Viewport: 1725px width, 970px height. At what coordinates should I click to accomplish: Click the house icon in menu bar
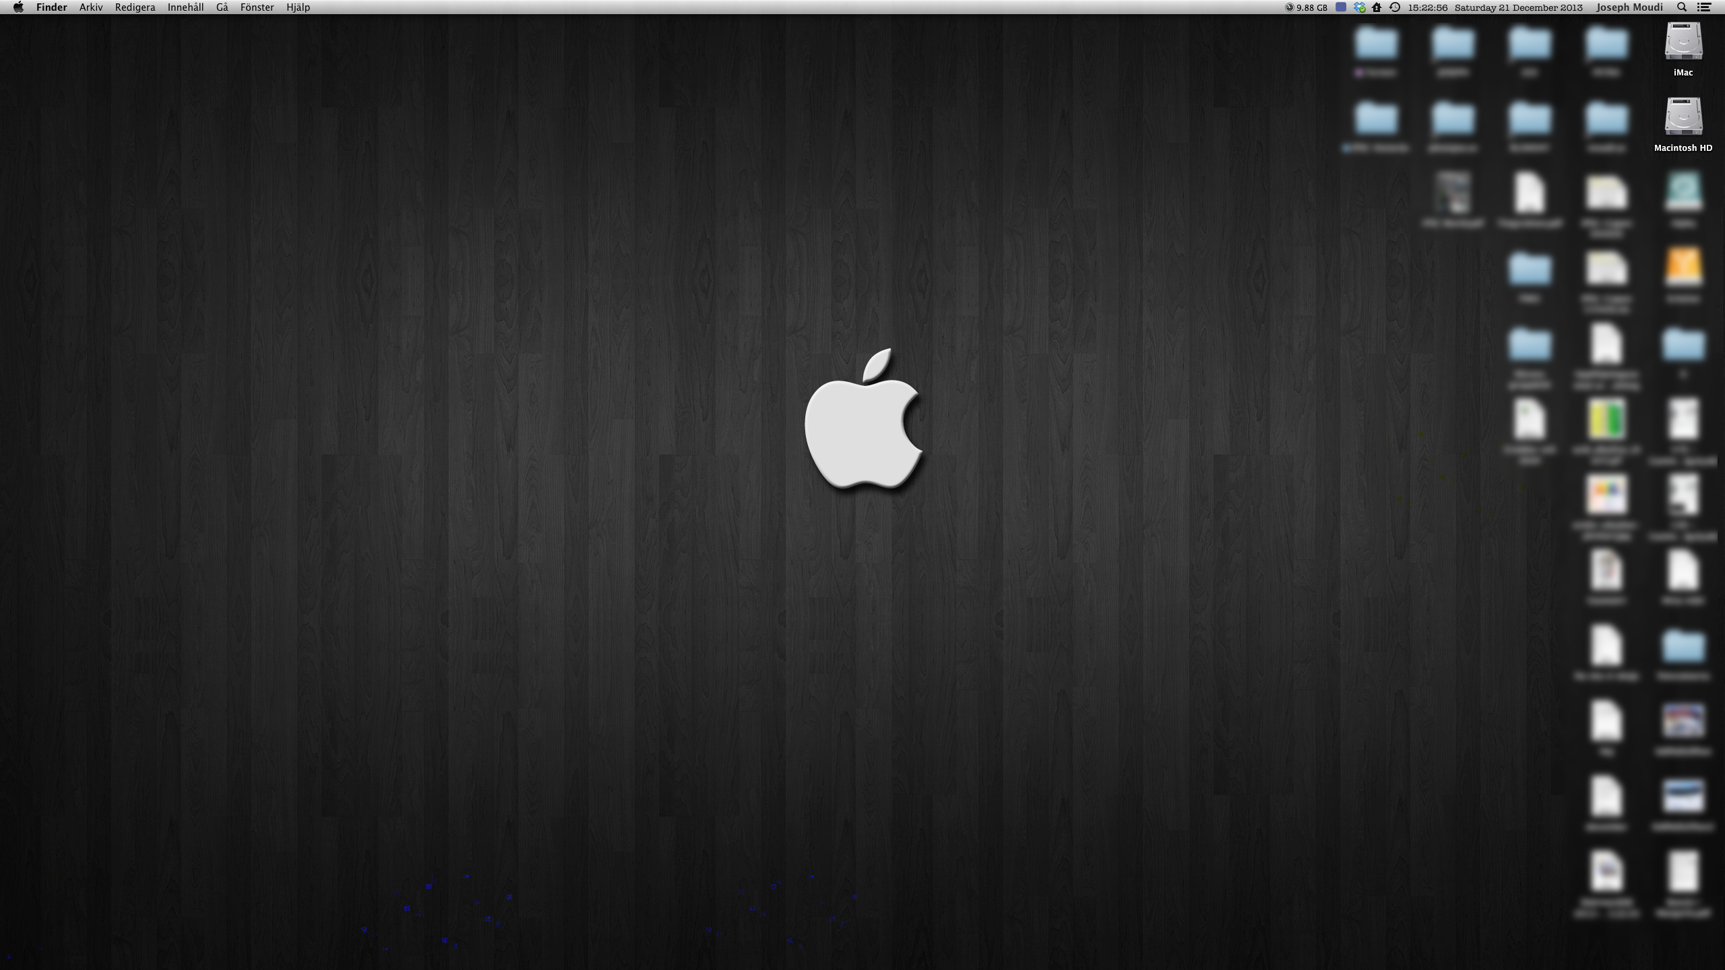(1377, 7)
